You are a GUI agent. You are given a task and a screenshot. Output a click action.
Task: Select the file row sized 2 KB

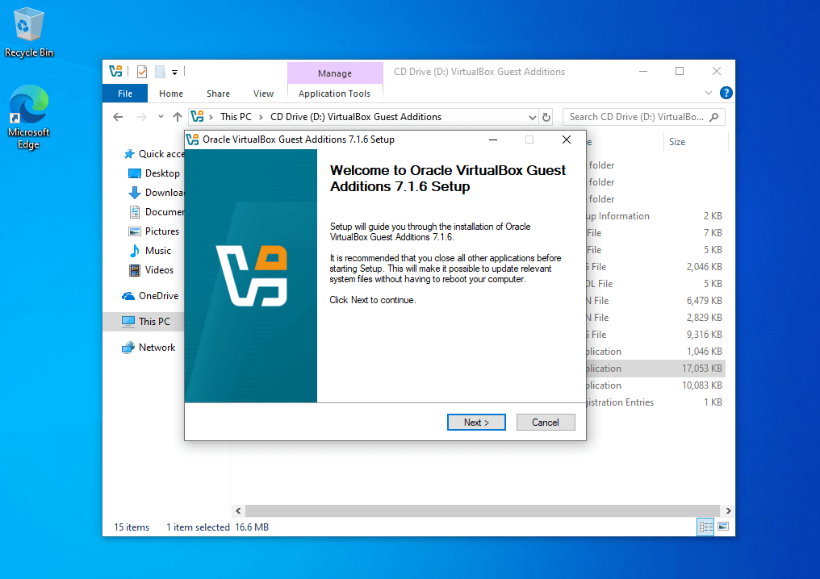click(656, 216)
